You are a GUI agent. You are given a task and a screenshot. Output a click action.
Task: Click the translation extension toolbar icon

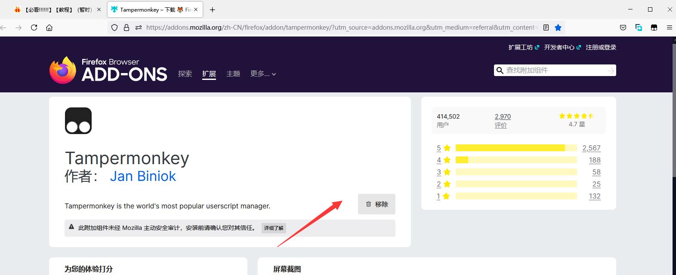pyautogui.click(x=639, y=27)
